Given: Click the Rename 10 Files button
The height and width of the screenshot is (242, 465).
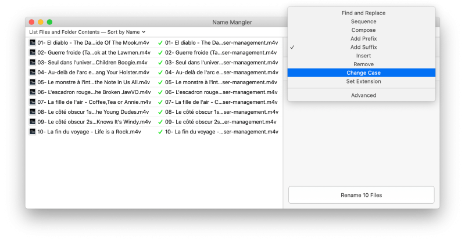Looking at the screenshot, I should (361, 195).
